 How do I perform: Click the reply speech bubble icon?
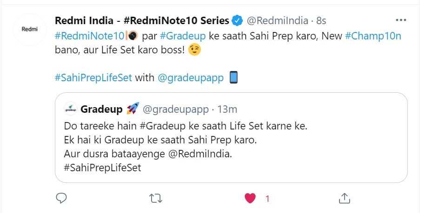click(x=62, y=199)
